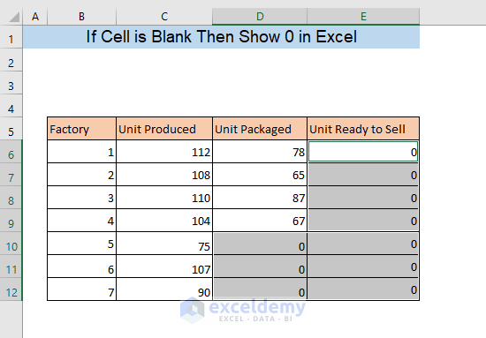Click Factory cell containing 1
486x338 pixels.
click(x=82, y=152)
